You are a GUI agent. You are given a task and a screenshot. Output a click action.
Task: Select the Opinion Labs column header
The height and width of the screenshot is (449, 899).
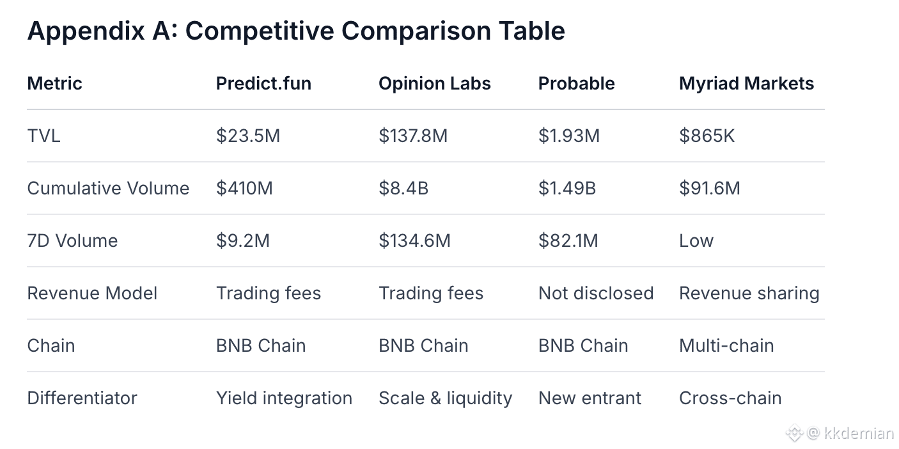click(435, 83)
